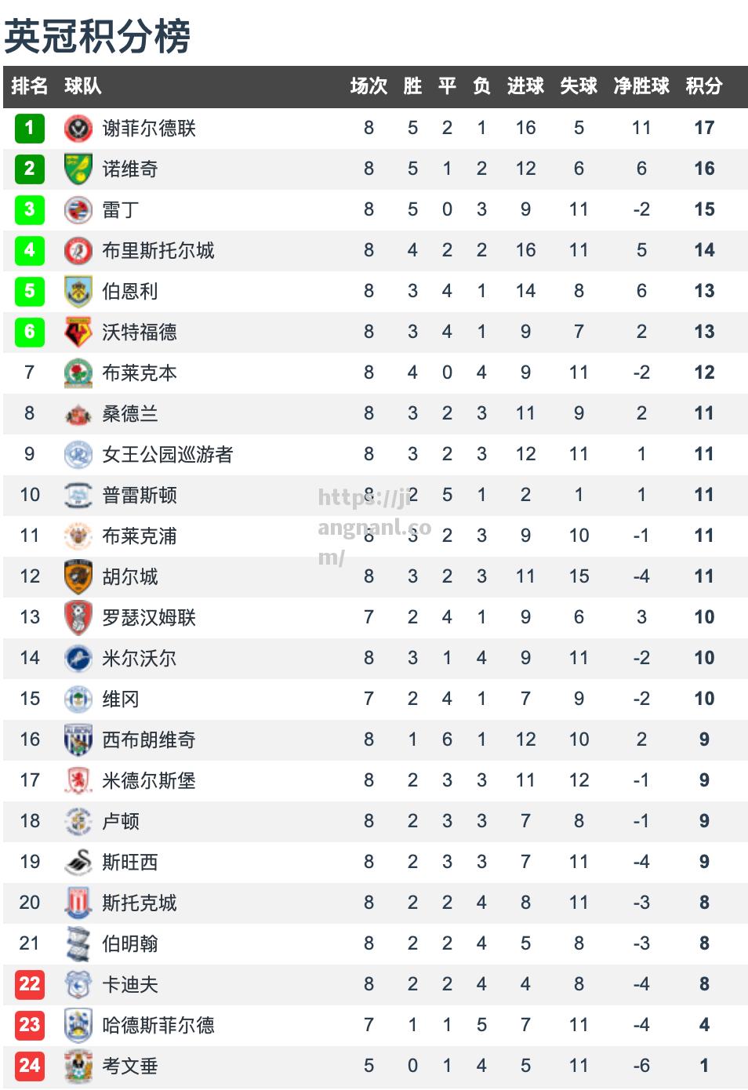748x1090 pixels.
Task: Click the green rank 1 badge
Action: click(30, 128)
